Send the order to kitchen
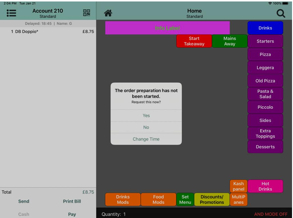This screenshot has height=218, width=293. click(x=24, y=201)
